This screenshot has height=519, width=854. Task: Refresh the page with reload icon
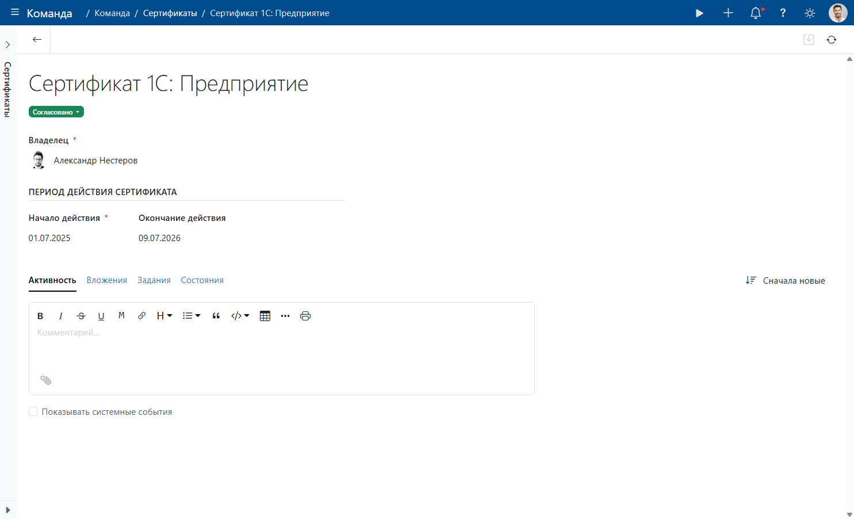[832, 40]
